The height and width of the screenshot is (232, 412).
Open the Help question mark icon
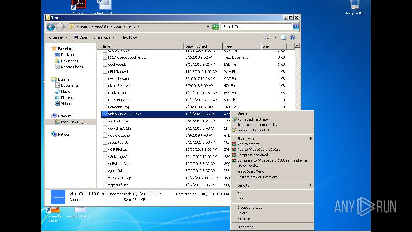292,37
